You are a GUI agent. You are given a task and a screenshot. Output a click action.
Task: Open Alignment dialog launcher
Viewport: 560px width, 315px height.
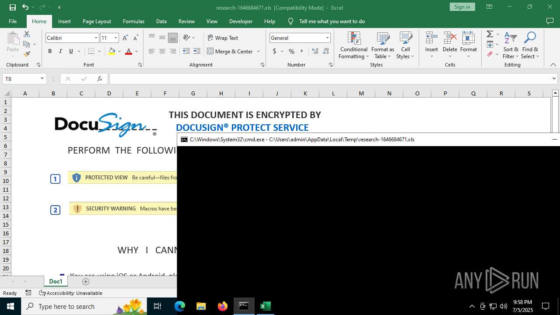(x=262, y=65)
